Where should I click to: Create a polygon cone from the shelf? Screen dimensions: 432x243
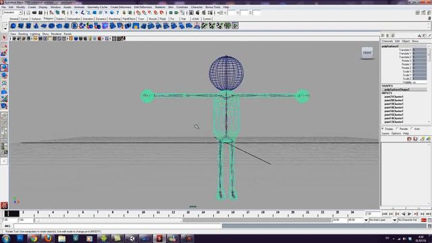coord(36,26)
